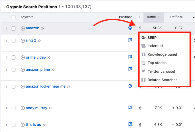Select Related Searches in On SERP list
195x132 pixels.
coord(162,80)
